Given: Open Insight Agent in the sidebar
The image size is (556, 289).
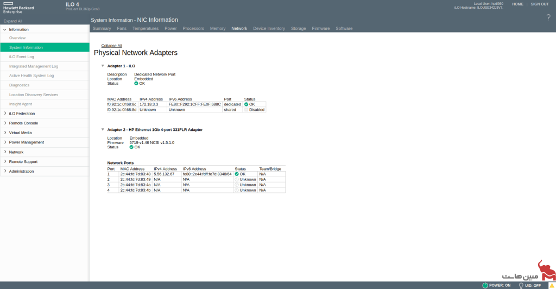Looking at the screenshot, I should 21,104.
